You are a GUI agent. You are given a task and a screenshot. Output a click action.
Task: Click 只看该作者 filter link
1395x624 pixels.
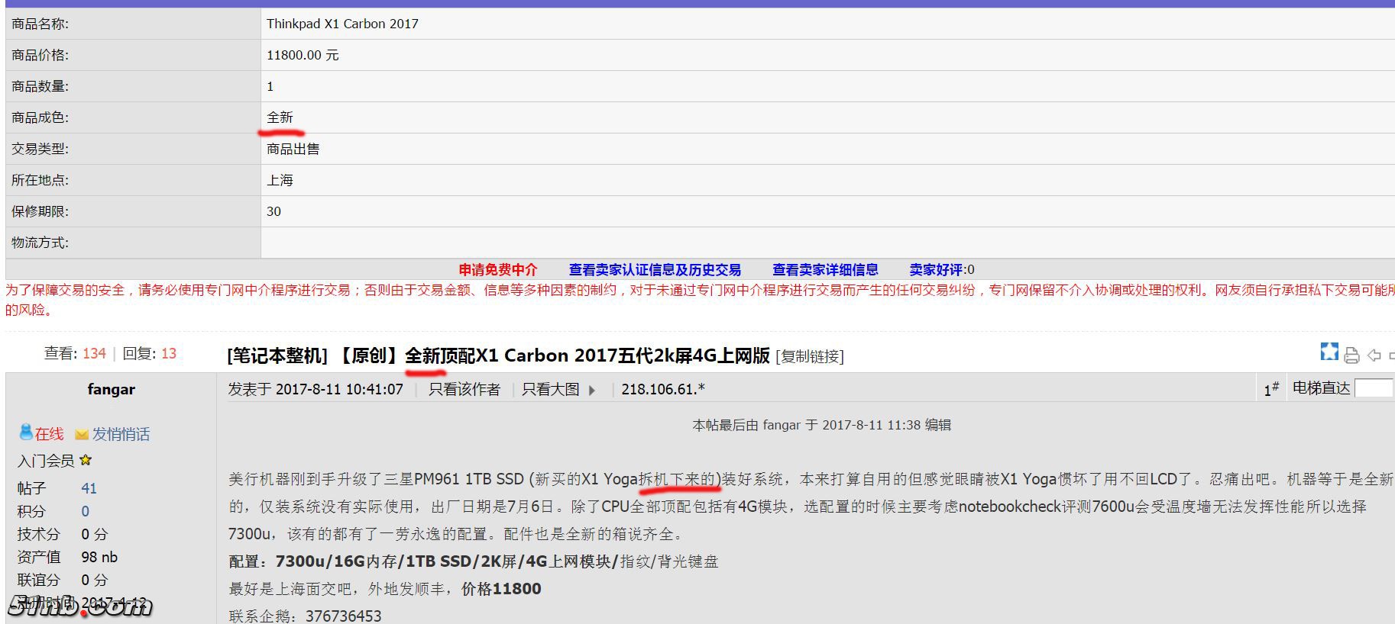tap(464, 389)
